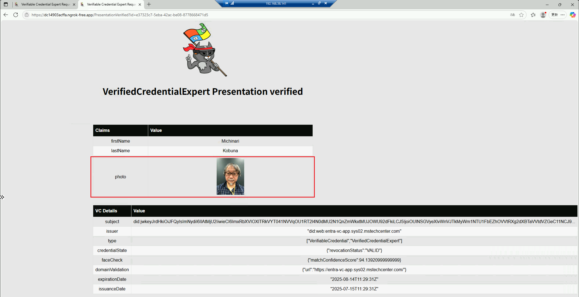Close the first Verifiable Credential tab

pos(74,4)
